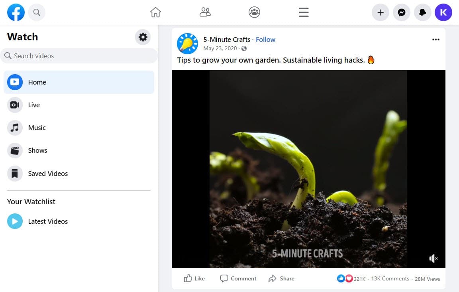
Task: Open Messenger from the top bar
Action: pos(401,12)
